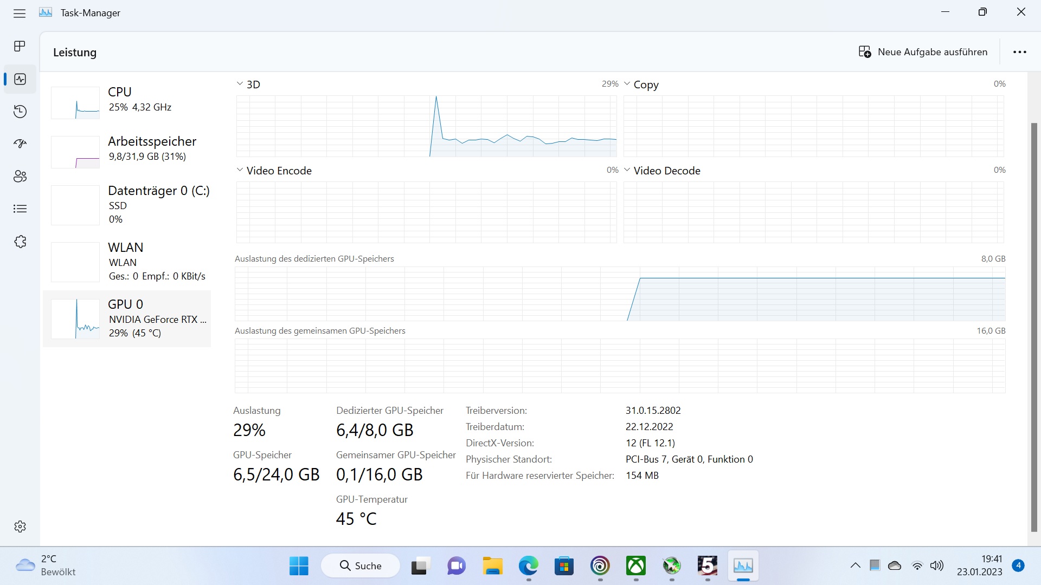Open the Startup apps page icon
Image resolution: width=1041 pixels, height=585 pixels.
20,144
